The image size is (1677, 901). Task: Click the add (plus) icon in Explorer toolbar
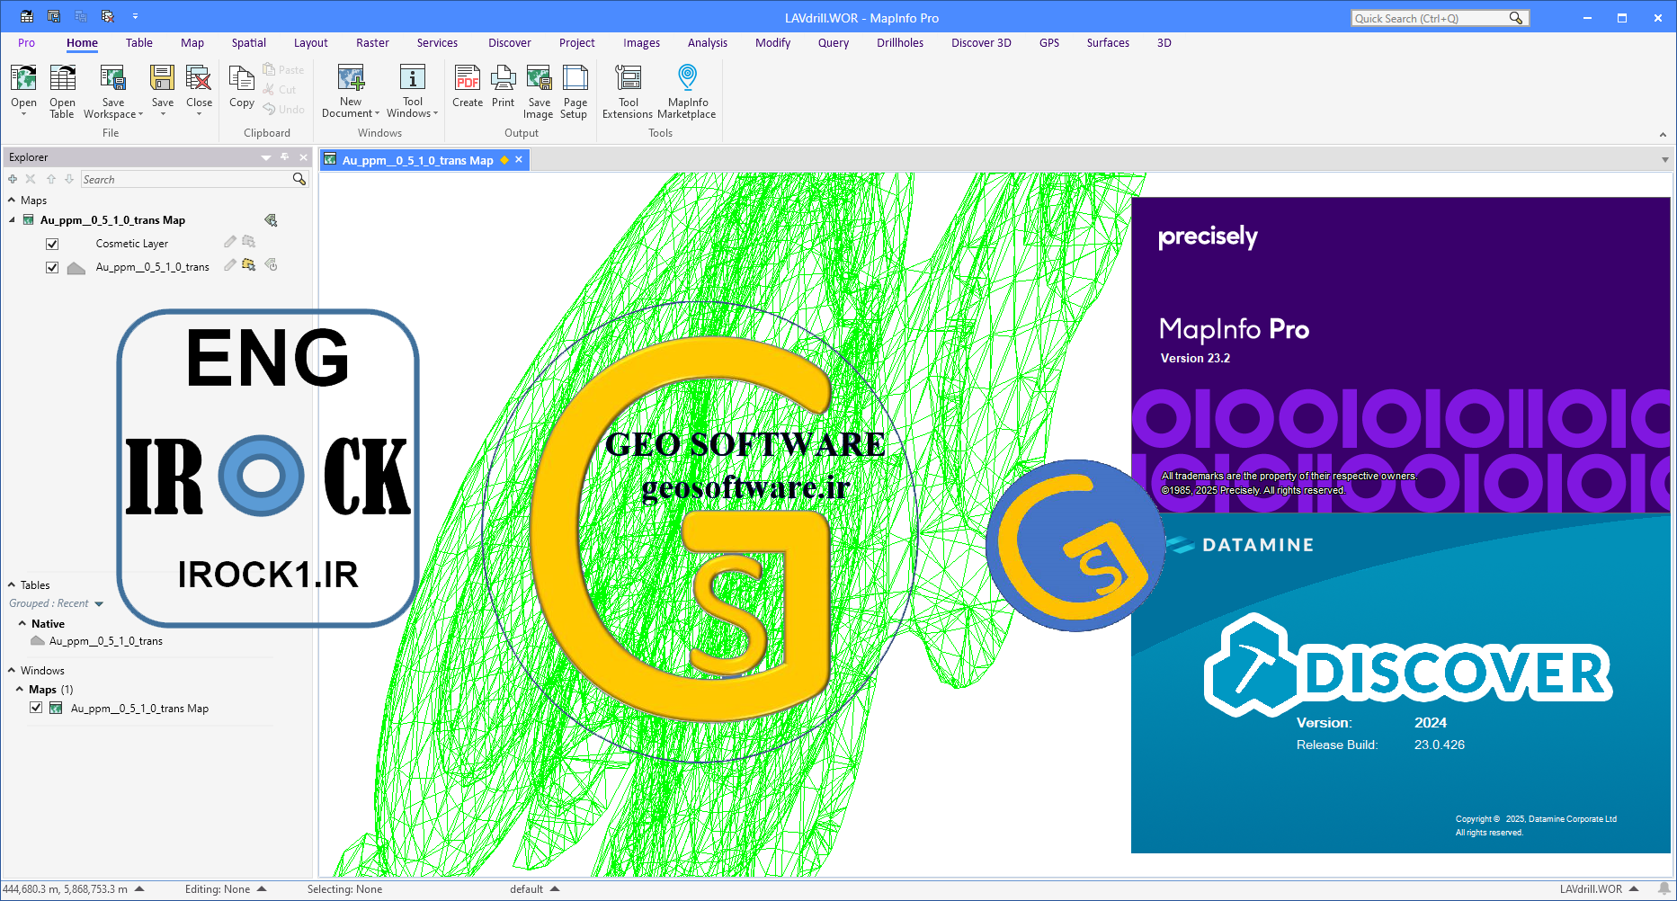pyautogui.click(x=13, y=179)
